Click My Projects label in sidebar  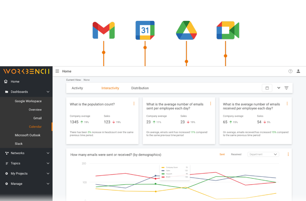[x=19, y=173]
